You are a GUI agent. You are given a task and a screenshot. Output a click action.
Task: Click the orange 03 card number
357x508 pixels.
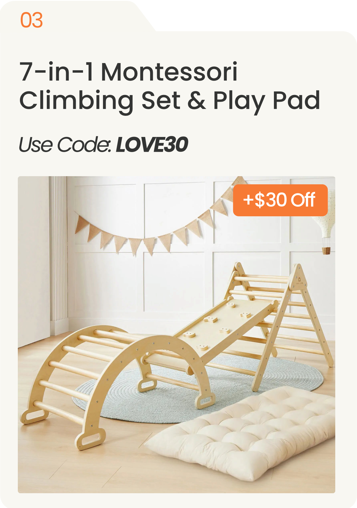tap(31, 20)
